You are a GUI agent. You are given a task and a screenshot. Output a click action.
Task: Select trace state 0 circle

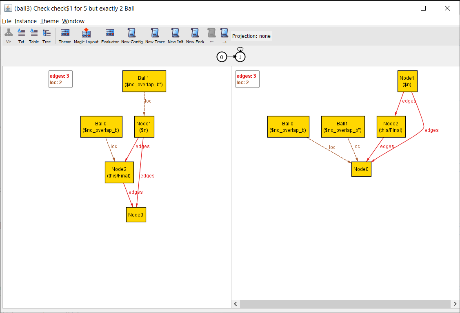click(222, 57)
